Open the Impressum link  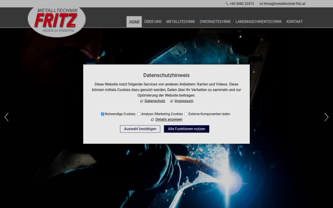[x=184, y=101]
